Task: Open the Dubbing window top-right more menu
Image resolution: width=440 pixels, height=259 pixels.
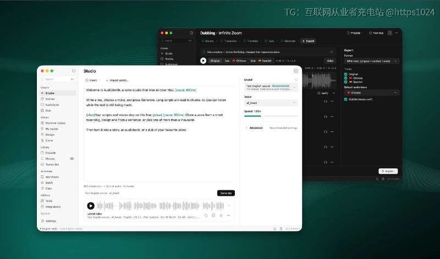Action: (397, 33)
